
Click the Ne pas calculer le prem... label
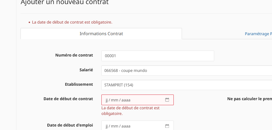pyautogui.click(x=250, y=99)
